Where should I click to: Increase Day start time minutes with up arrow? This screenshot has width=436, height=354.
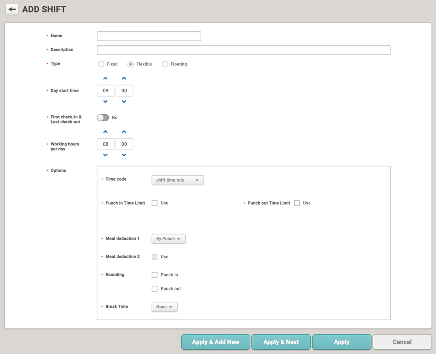124,78
